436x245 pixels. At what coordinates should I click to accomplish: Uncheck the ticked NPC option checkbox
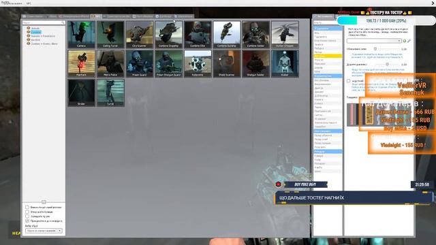(27, 220)
